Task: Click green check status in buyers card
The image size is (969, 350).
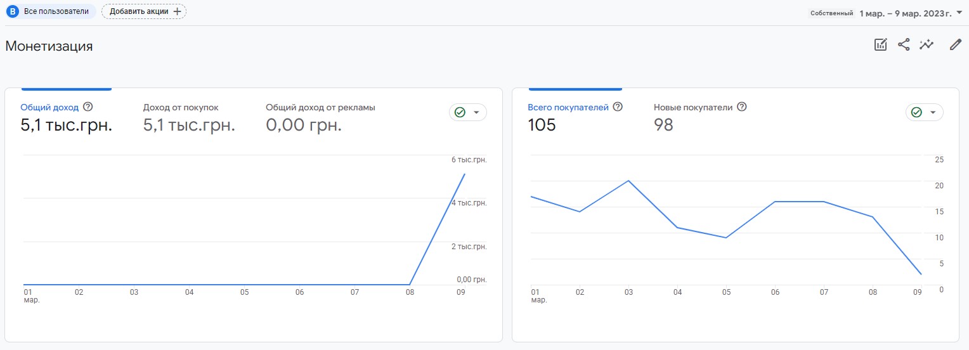Action: pos(916,112)
